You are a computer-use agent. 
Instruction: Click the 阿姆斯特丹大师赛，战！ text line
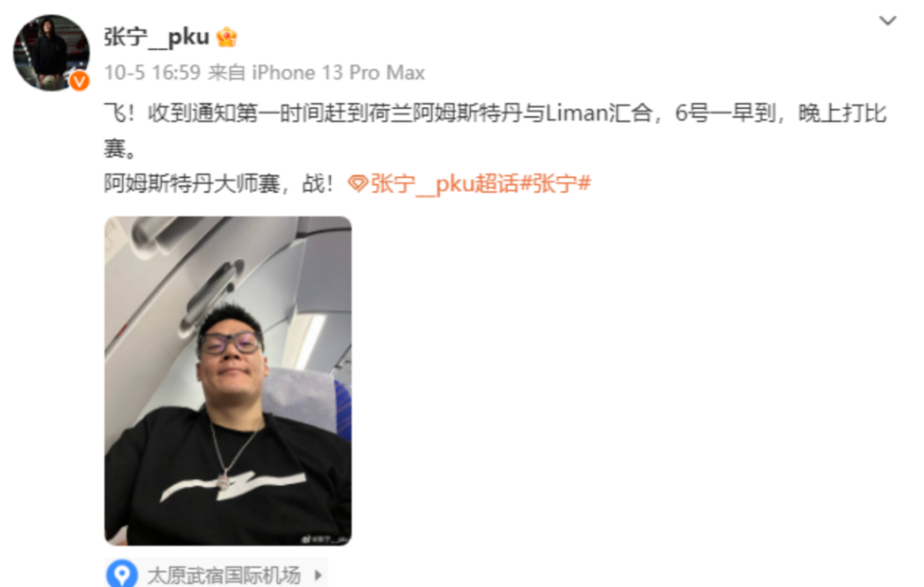pos(218,183)
